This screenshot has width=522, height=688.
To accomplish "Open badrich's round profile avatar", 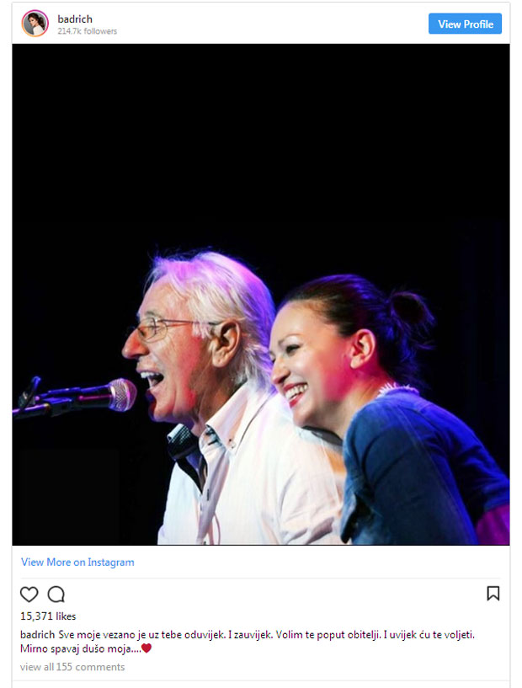I will click(35, 24).
